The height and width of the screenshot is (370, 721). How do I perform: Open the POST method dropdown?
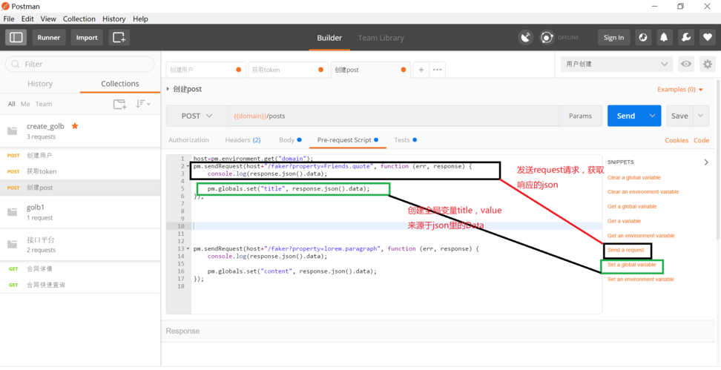(197, 116)
